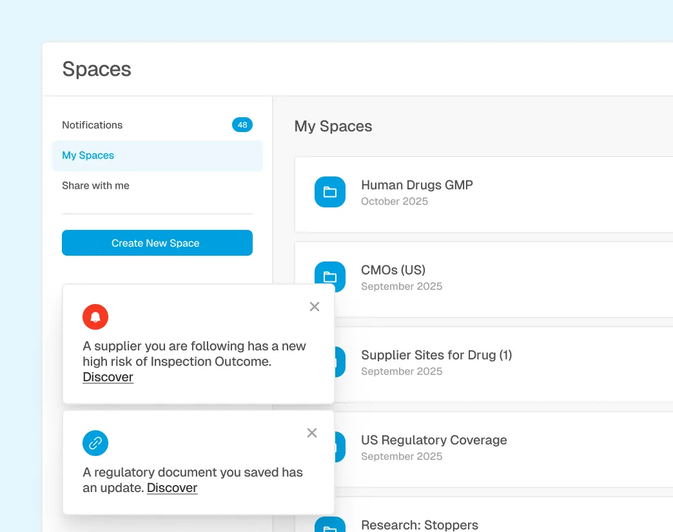Click the 48 notifications count badge
The height and width of the screenshot is (532, 673).
242,124
